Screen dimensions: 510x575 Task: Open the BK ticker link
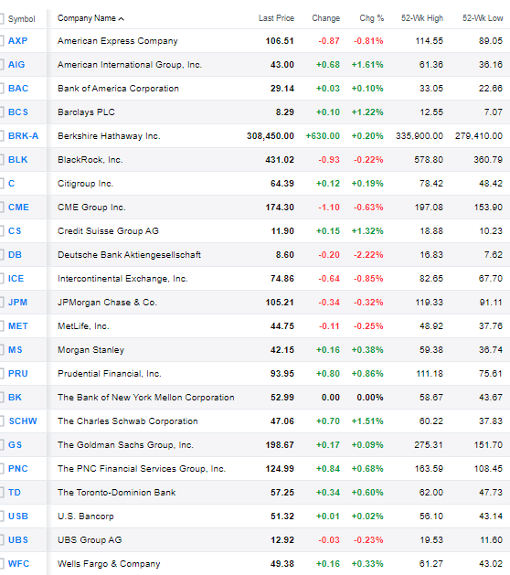coord(15,398)
